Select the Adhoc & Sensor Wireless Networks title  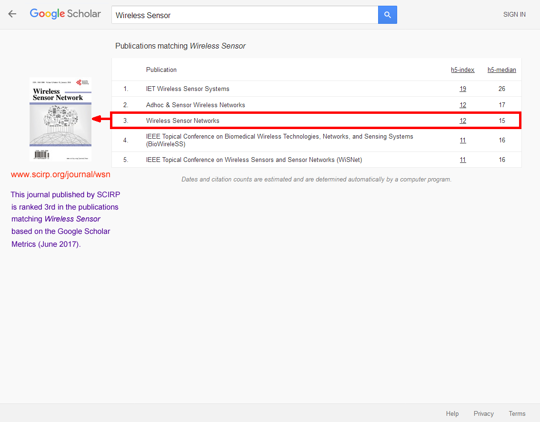(x=196, y=105)
